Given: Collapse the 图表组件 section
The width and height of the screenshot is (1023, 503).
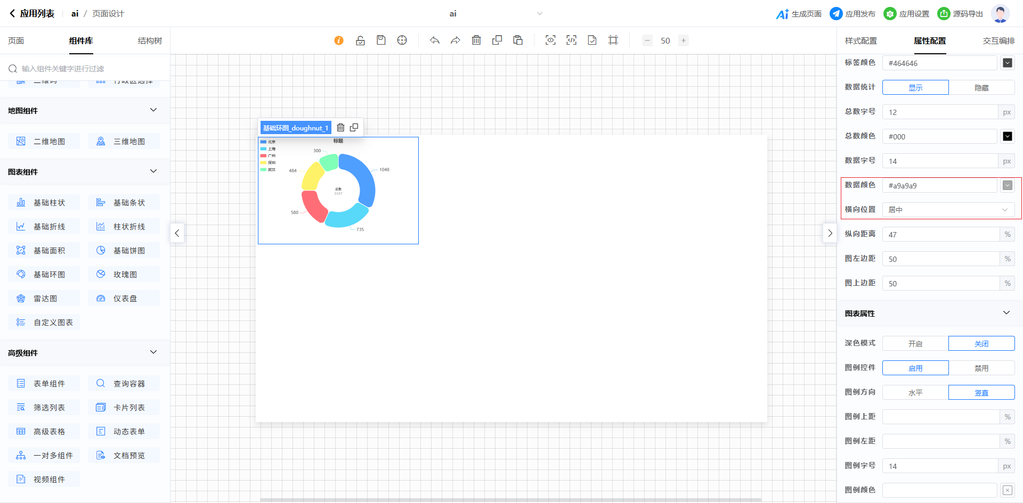Looking at the screenshot, I should point(153,171).
